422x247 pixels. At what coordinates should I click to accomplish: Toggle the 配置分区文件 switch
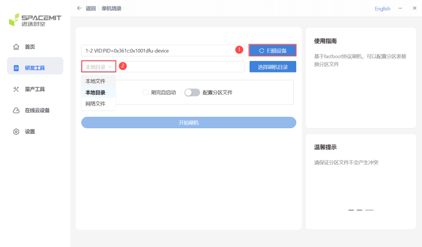tap(192, 92)
